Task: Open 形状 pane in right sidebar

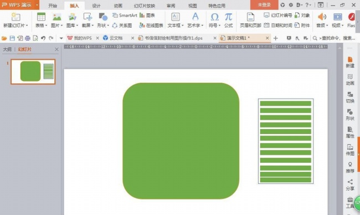Action: (x=350, y=115)
